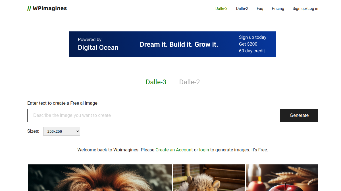Click the Generate button

[299, 115]
